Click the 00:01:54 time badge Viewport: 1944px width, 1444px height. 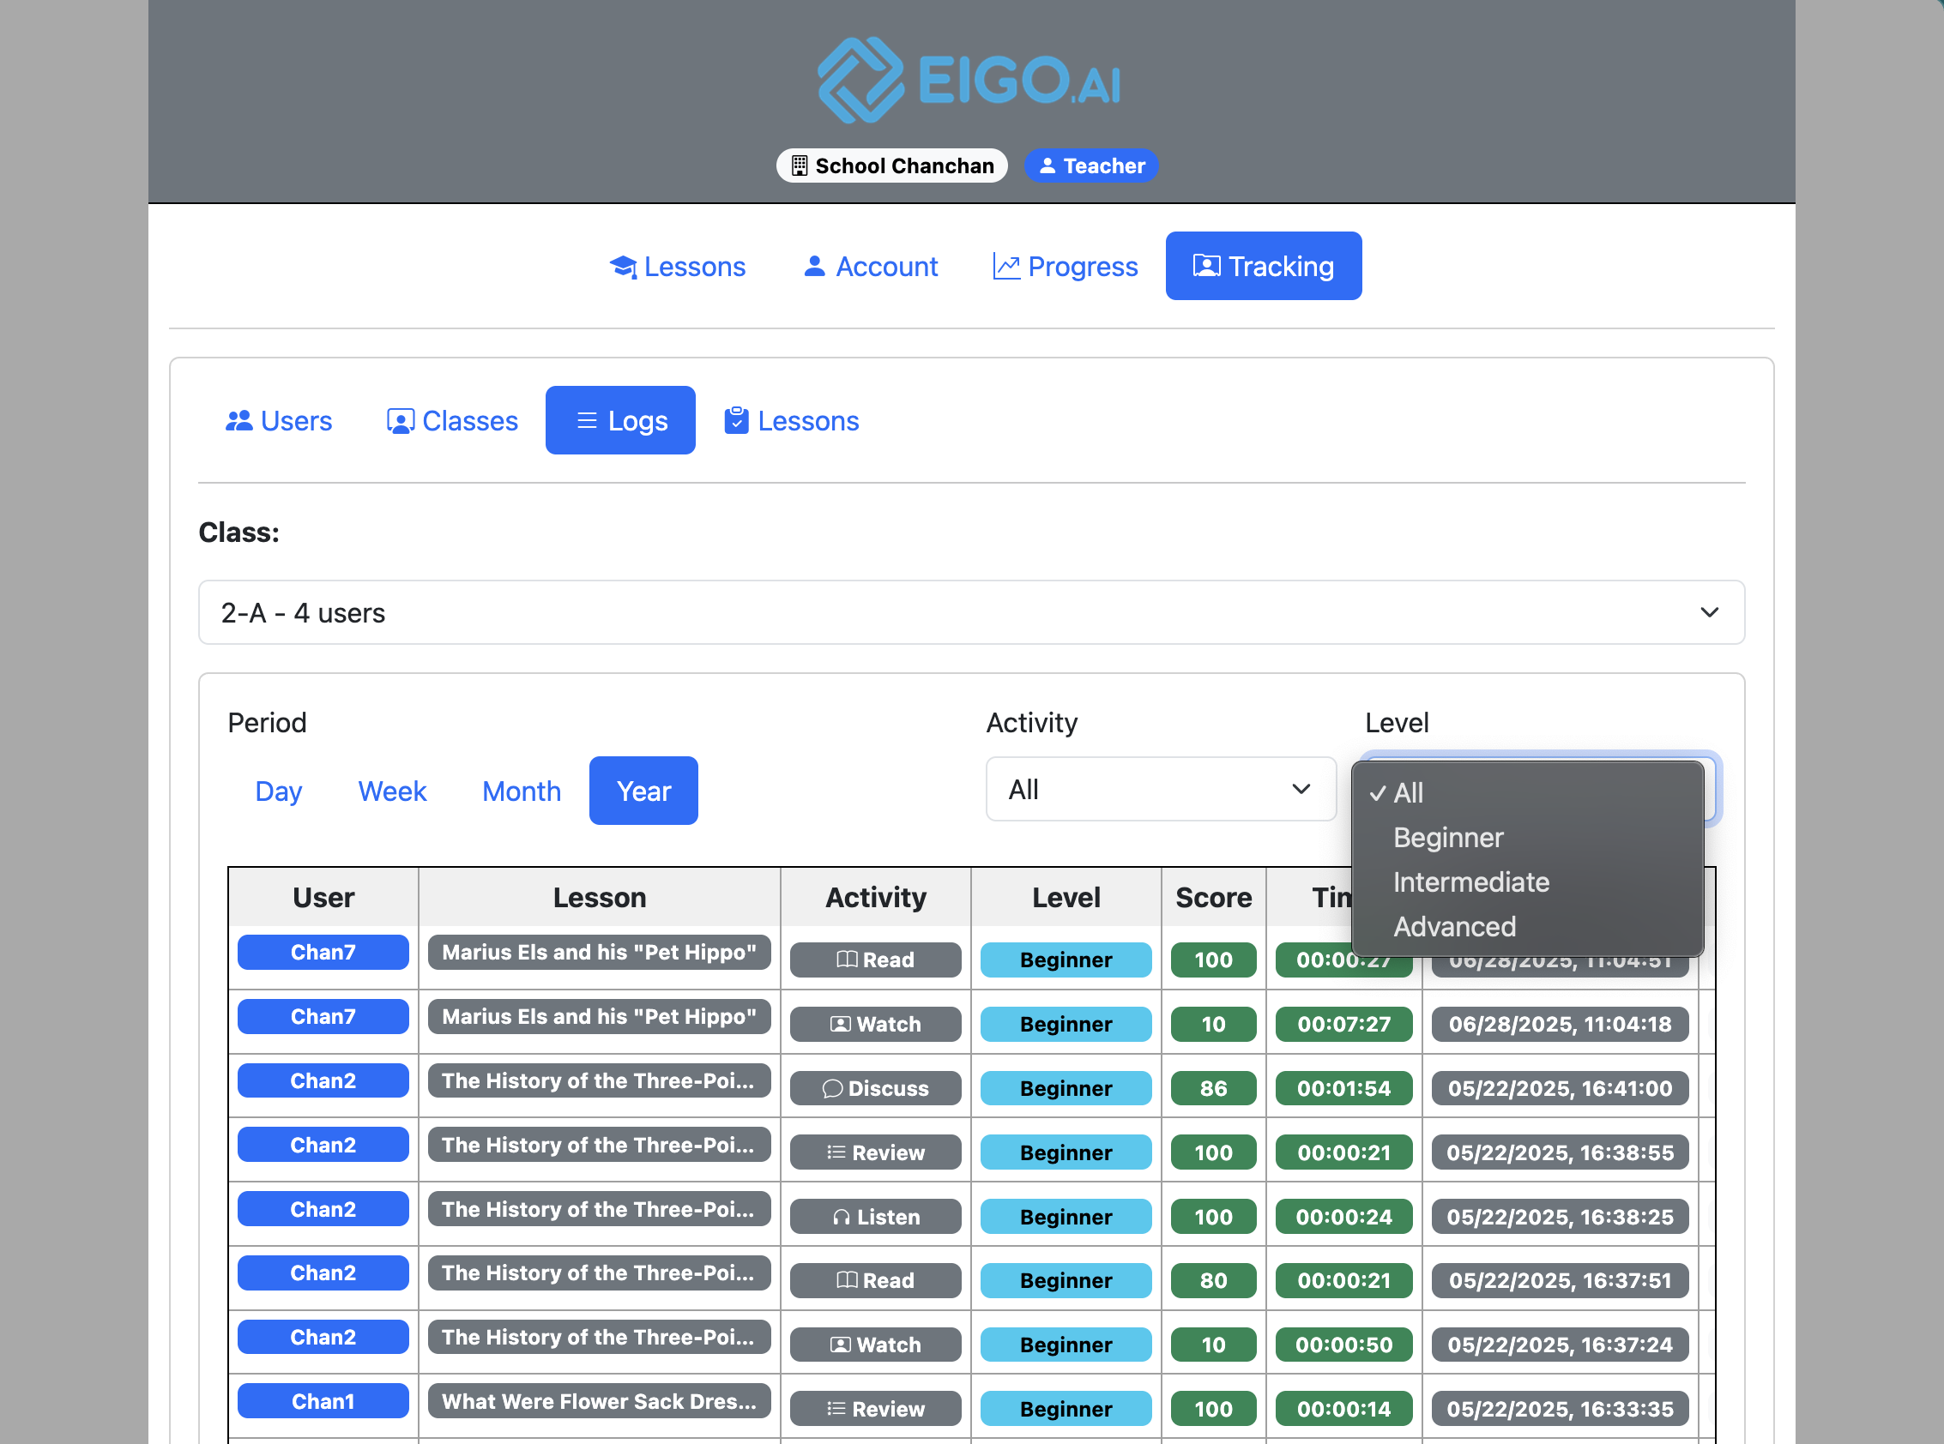tap(1343, 1089)
